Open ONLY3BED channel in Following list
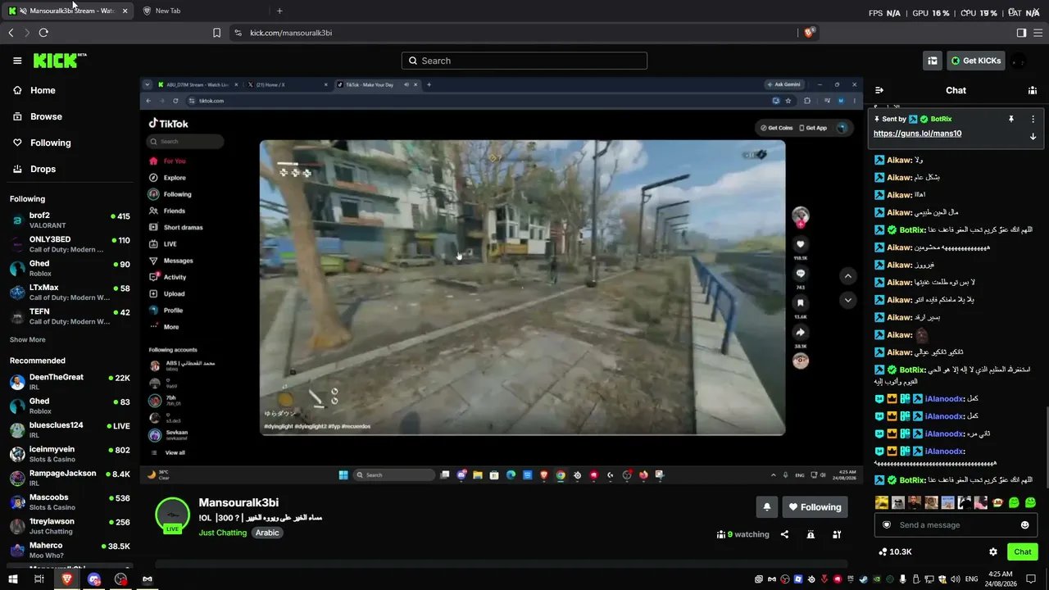The height and width of the screenshot is (590, 1049). click(x=70, y=244)
